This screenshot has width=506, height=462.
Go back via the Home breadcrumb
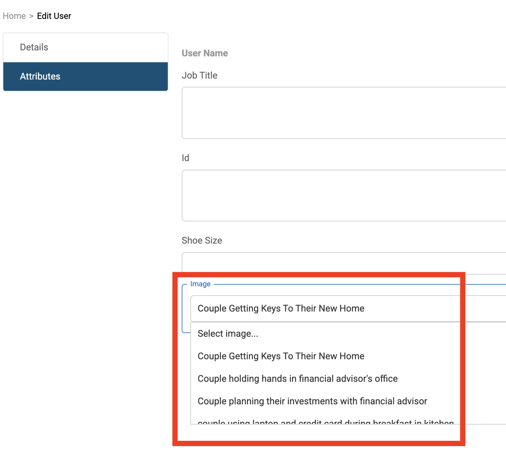pyautogui.click(x=14, y=16)
